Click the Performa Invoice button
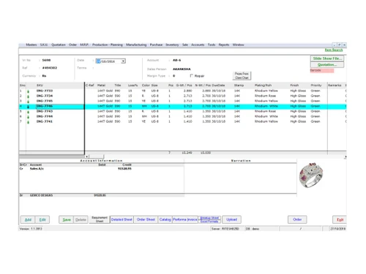The image size is (366, 274). coord(185,219)
